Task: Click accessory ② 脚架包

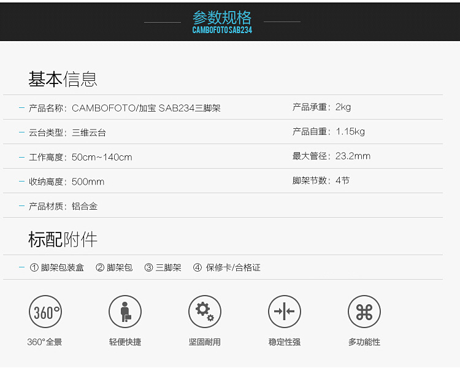Action: tap(114, 267)
